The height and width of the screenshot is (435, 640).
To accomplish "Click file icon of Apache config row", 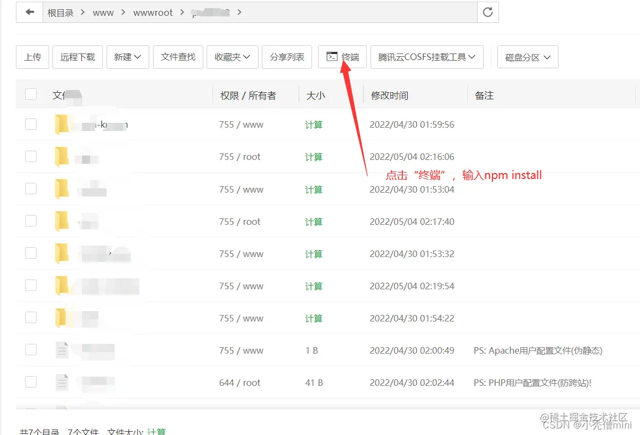I will point(62,350).
